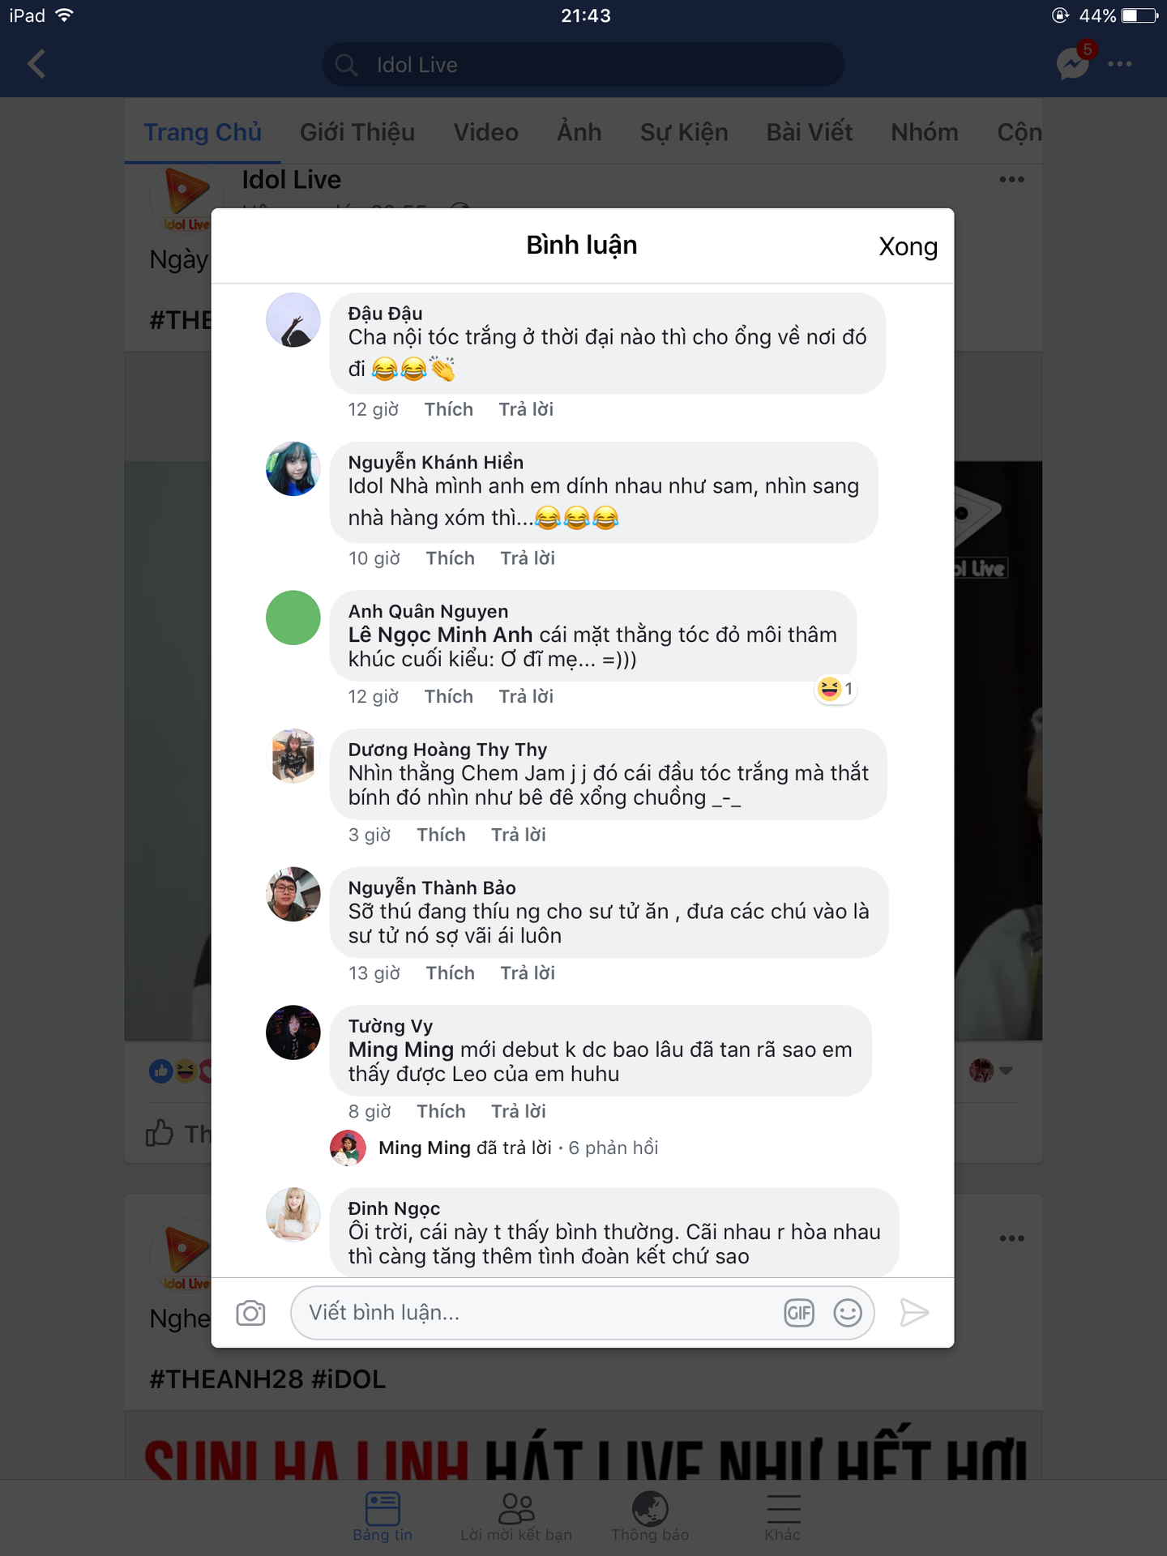This screenshot has width=1167, height=1556.
Task: Go back using the top-left arrow
Action: (x=36, y=64)
